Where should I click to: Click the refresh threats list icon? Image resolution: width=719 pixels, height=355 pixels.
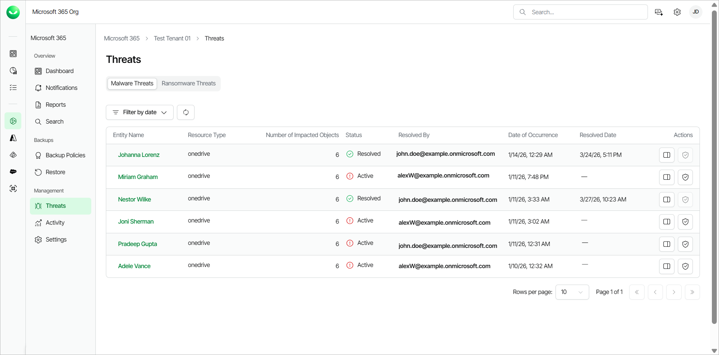[x=186, y=112]
